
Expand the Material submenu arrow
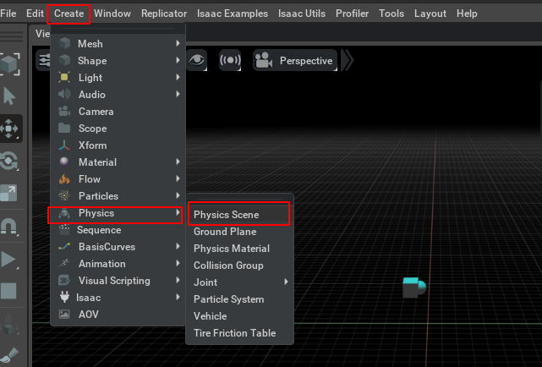(x=178, y=162)
